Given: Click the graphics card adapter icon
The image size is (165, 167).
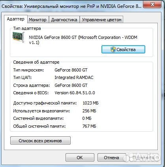Looking at the screenshot, I should click(19, 37).
